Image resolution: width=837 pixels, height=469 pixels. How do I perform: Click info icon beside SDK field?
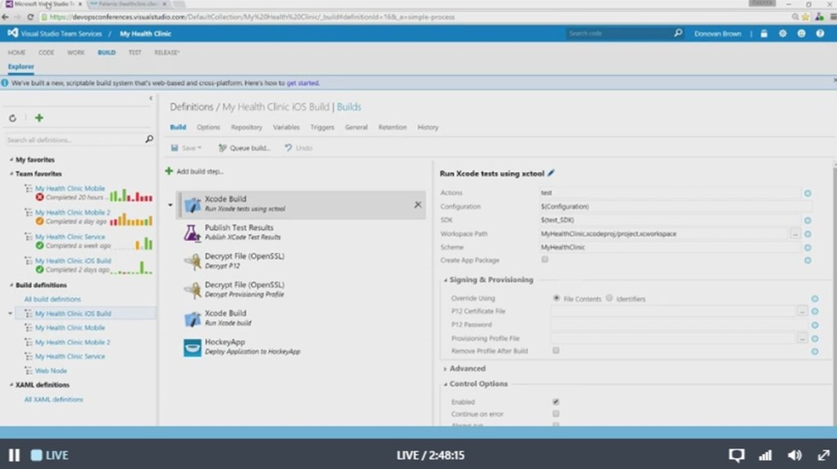pyautogui.click(x=808, y=221)
